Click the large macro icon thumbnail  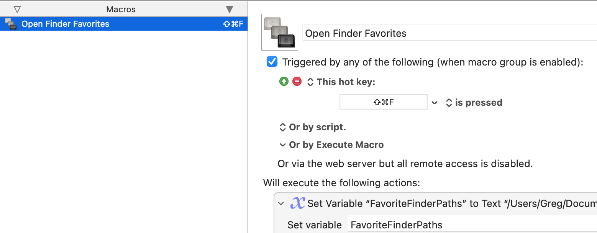[x=280, y=32]
